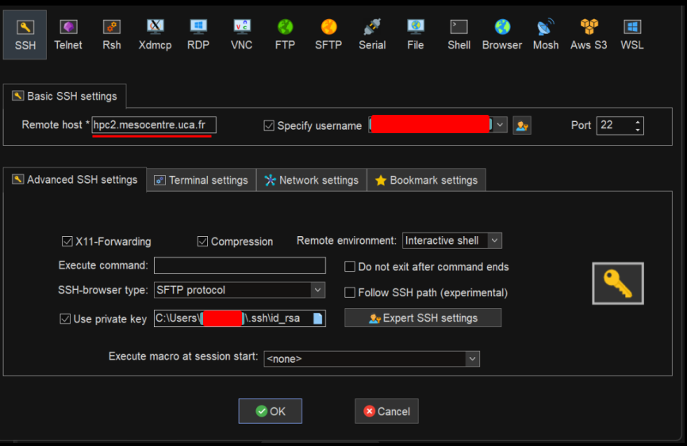Image resolution: width=687 pixels, height=446 pixels.
Task: Click the large golden key icon
Action: [618, 283]
